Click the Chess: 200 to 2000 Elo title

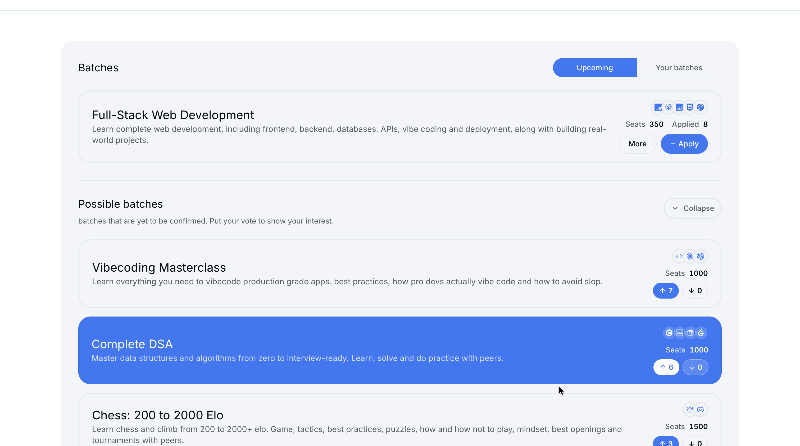click(x=157, y=415)
